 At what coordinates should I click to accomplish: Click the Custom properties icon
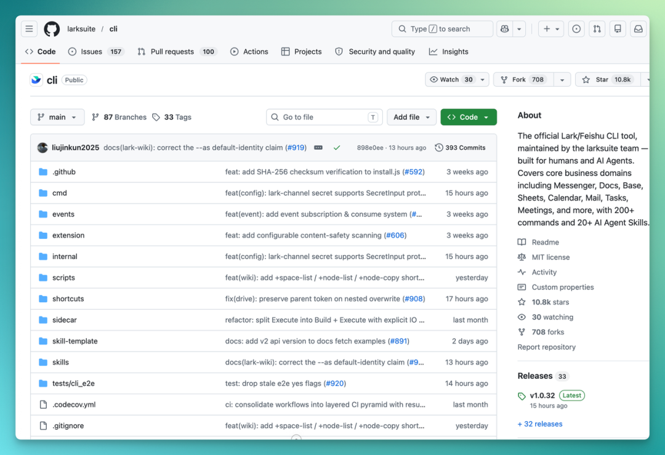tap(522, 287)
